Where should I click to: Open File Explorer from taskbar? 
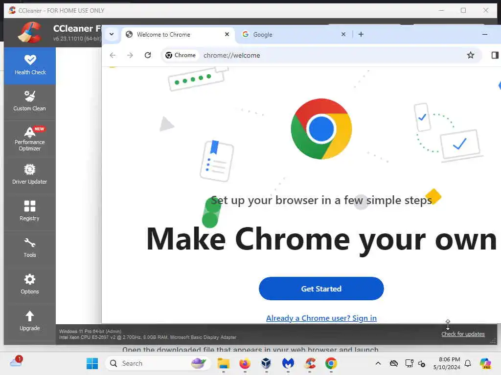223,363
